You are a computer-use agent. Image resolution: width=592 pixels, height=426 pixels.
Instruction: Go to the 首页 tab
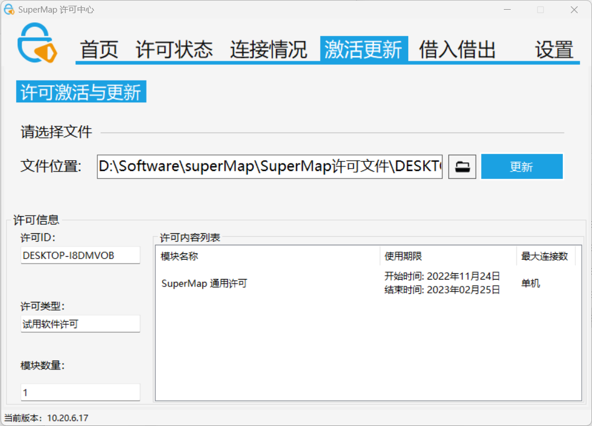(99, 49)
